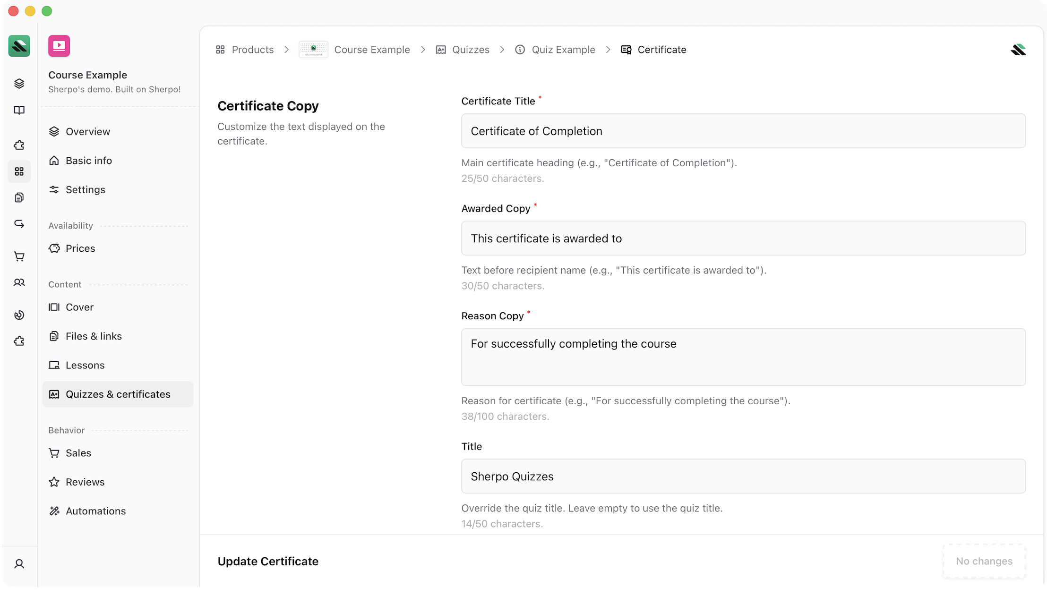Click the profile icon at bottom-left
Image resolution: width=1047 pixels, height=596 pixels.
(19, 563)
